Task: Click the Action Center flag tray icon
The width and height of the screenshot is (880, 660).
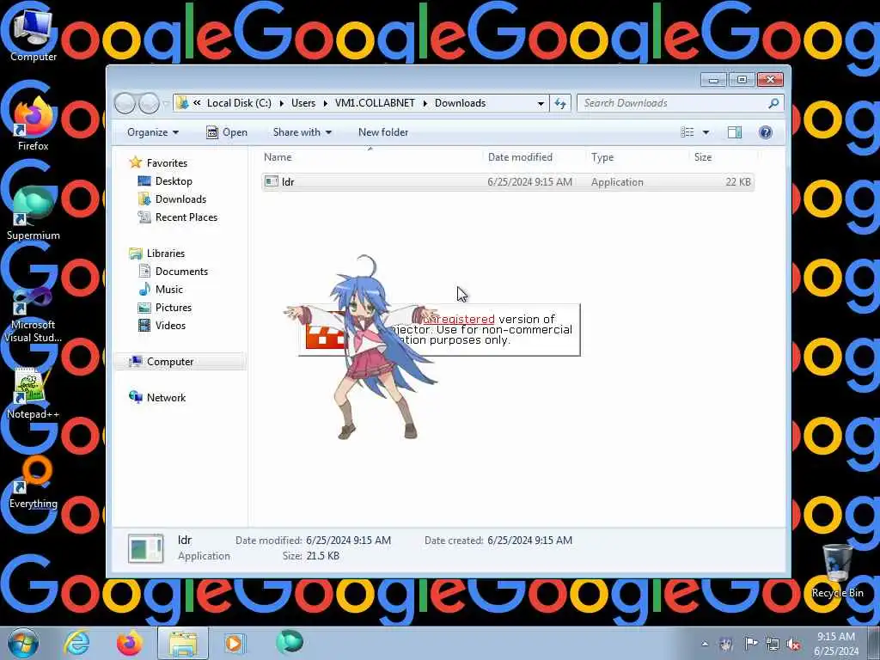Action: click(x=750, y=644)
